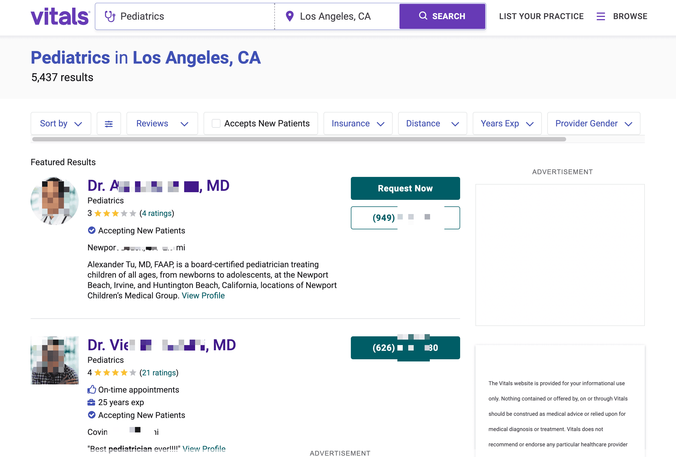Open the Insurance filter dropdown
This screenshot has height=457, width=676.
click(358, 123)
